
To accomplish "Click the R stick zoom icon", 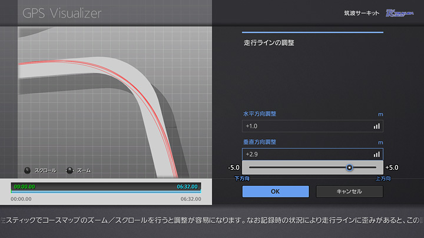I will pos(69,170).
